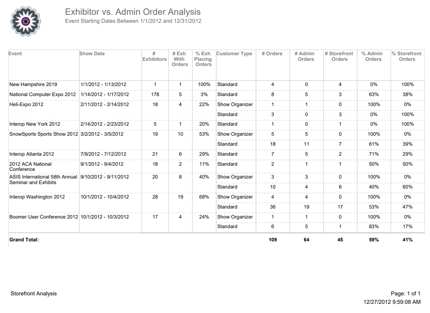Click National Computer Expo 2012 event name
430x313 pixels.
(x=42, y=94)
